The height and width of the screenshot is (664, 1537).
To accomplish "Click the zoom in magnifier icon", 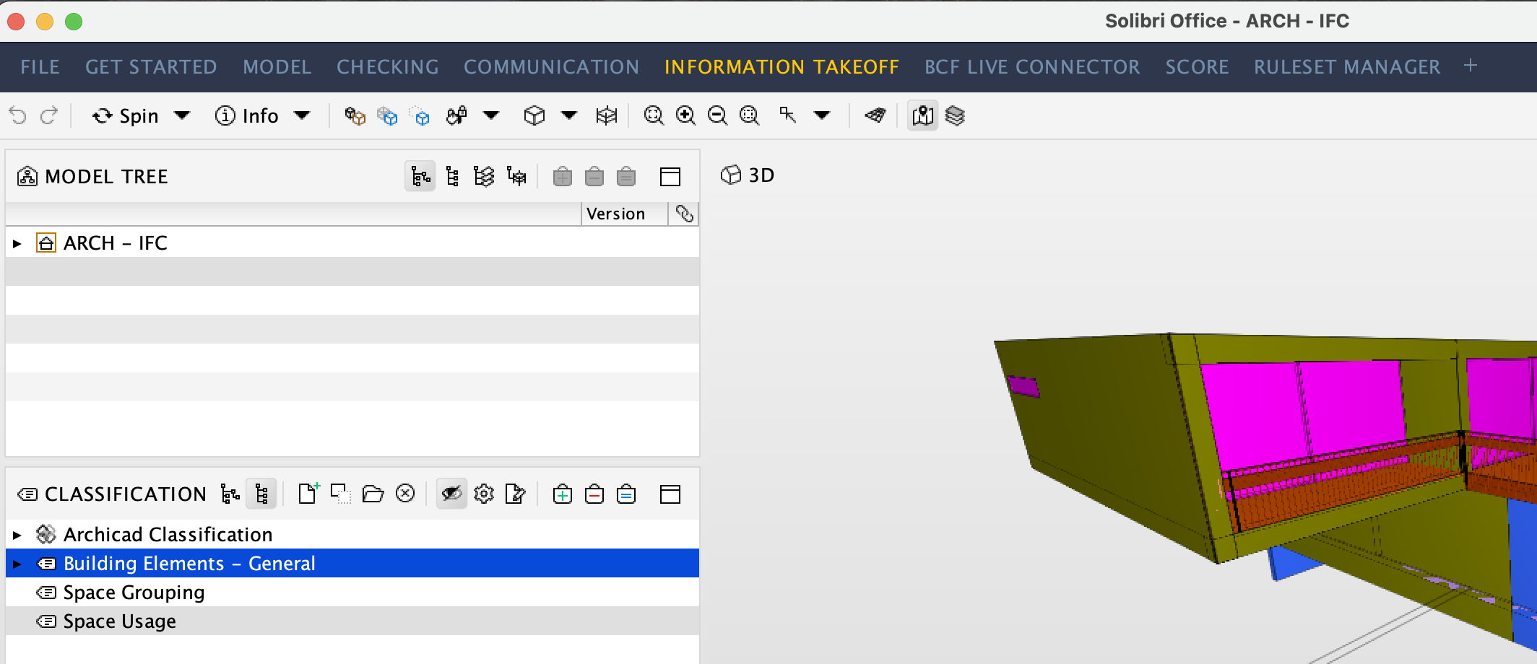I will pos(685,115).
